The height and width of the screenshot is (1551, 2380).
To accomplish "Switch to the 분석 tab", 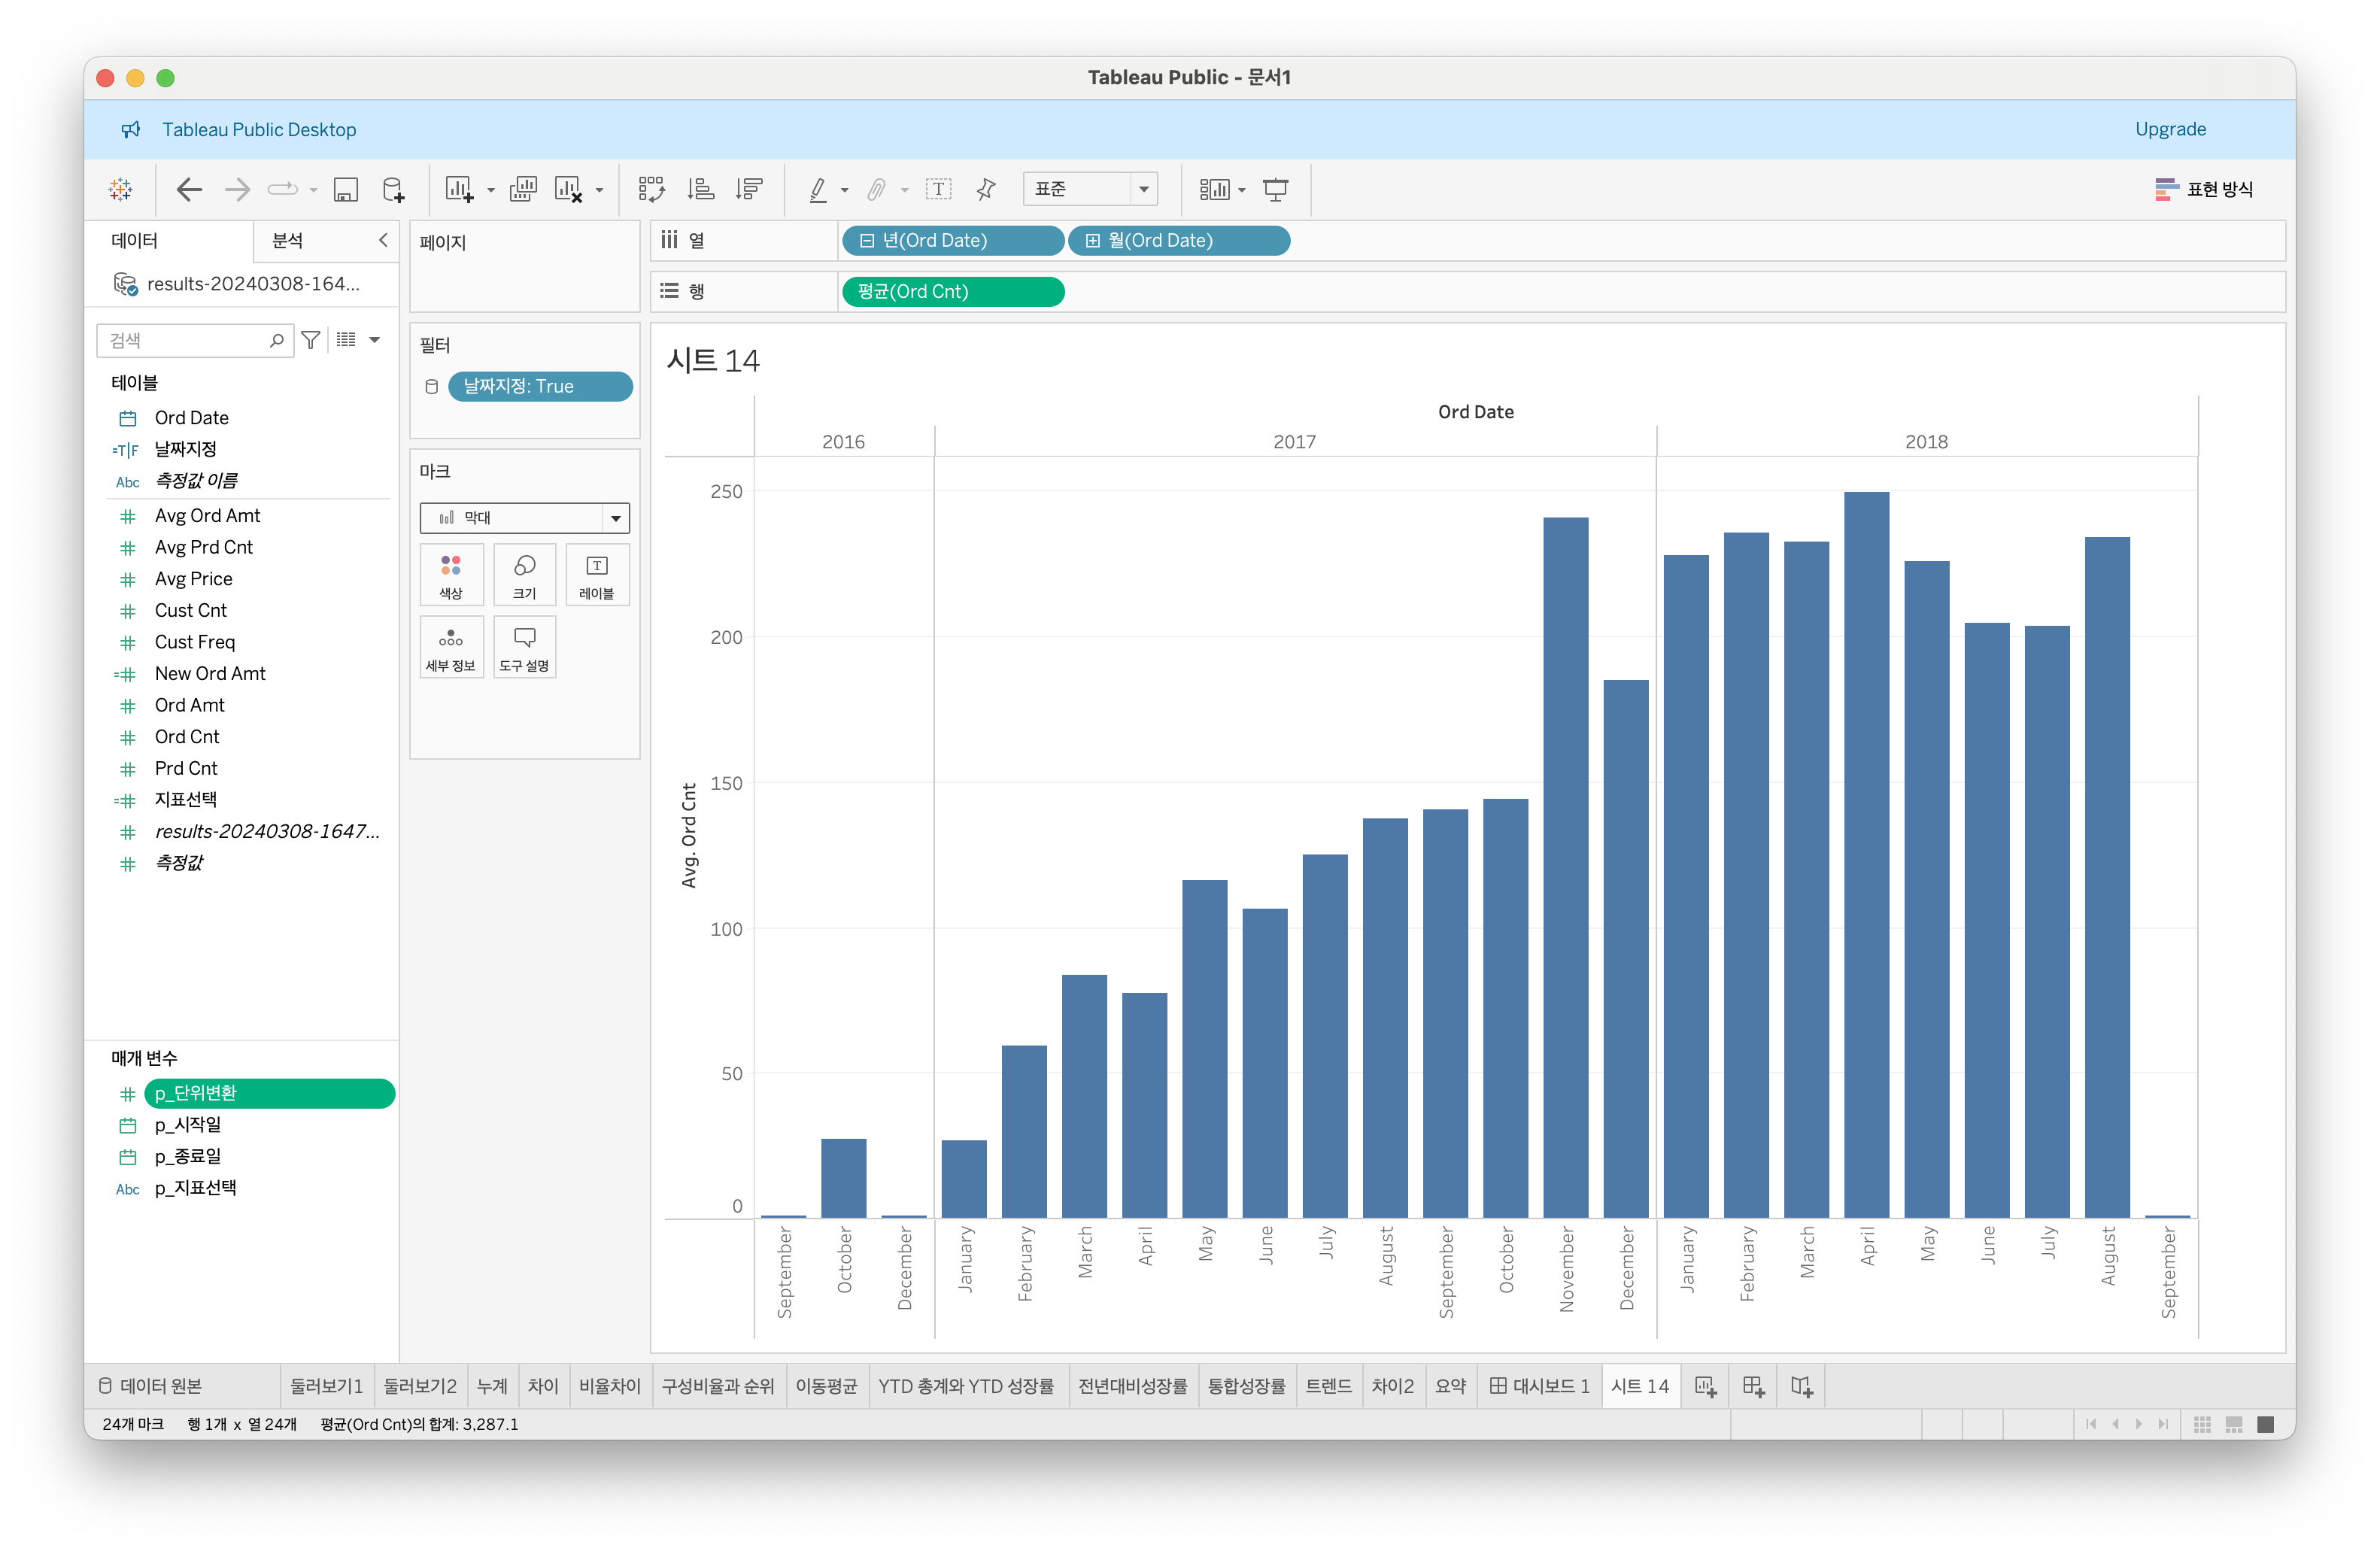I will pyautogui.click(x=288, y=240).
